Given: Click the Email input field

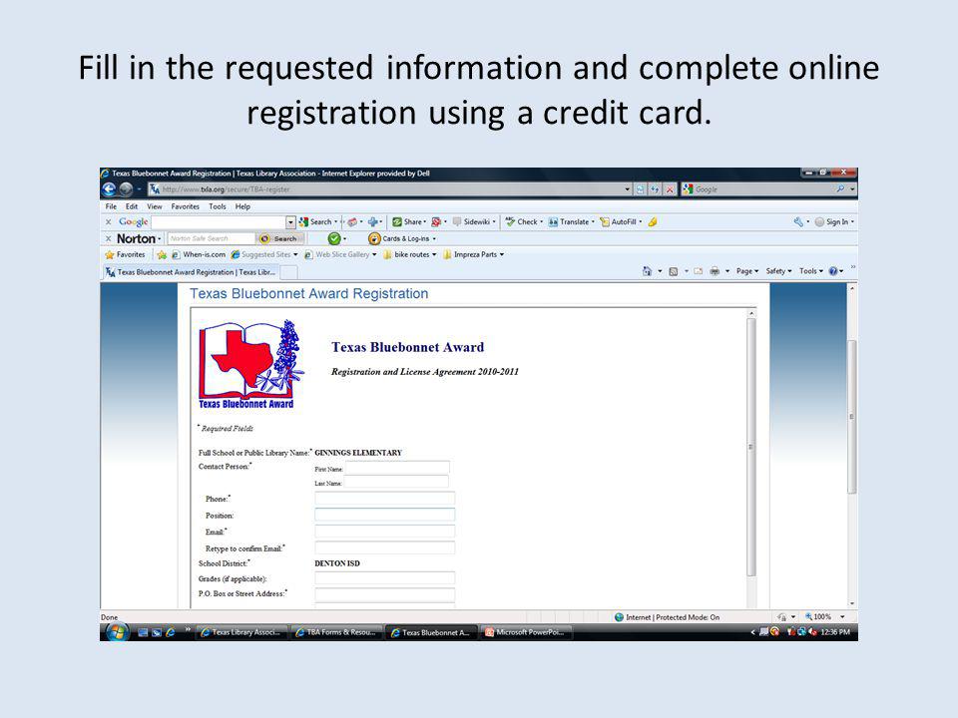Looking at the screenshot, I should point(385,532).
